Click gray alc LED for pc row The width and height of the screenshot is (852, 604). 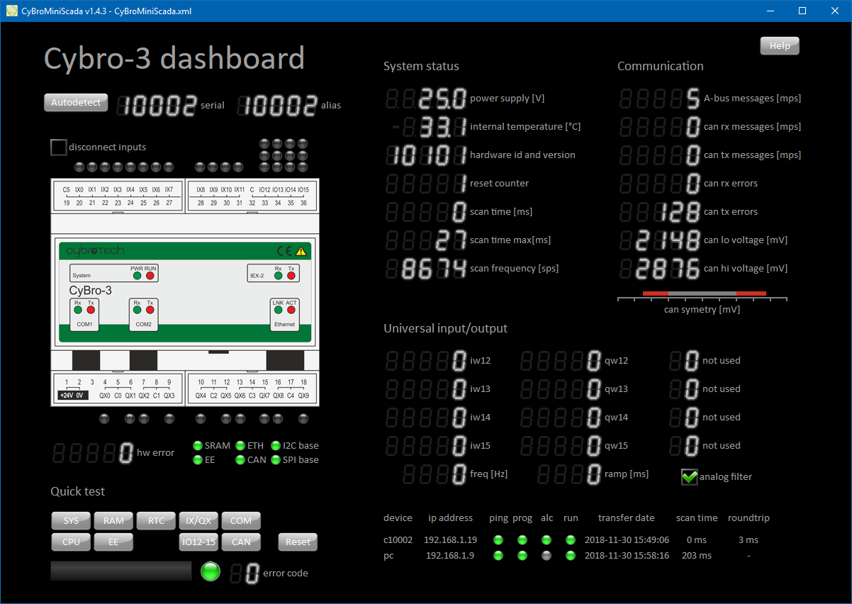[546, 556]
